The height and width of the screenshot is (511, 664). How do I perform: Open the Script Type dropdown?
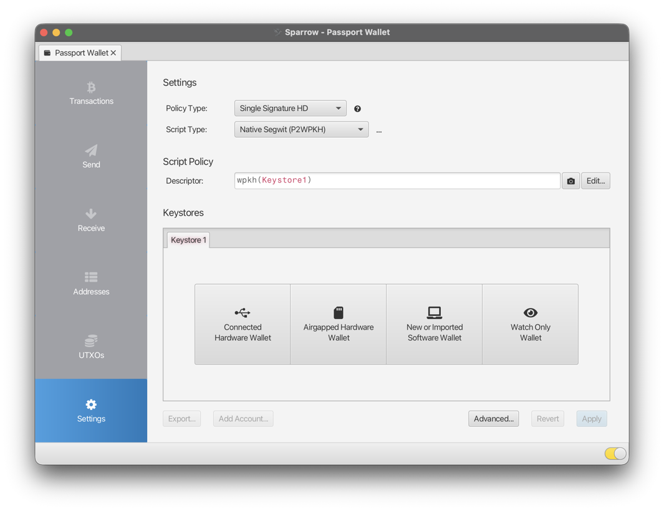click(302, 130)
